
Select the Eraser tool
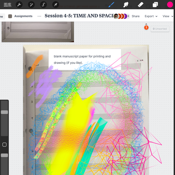[x=141, y=5]
